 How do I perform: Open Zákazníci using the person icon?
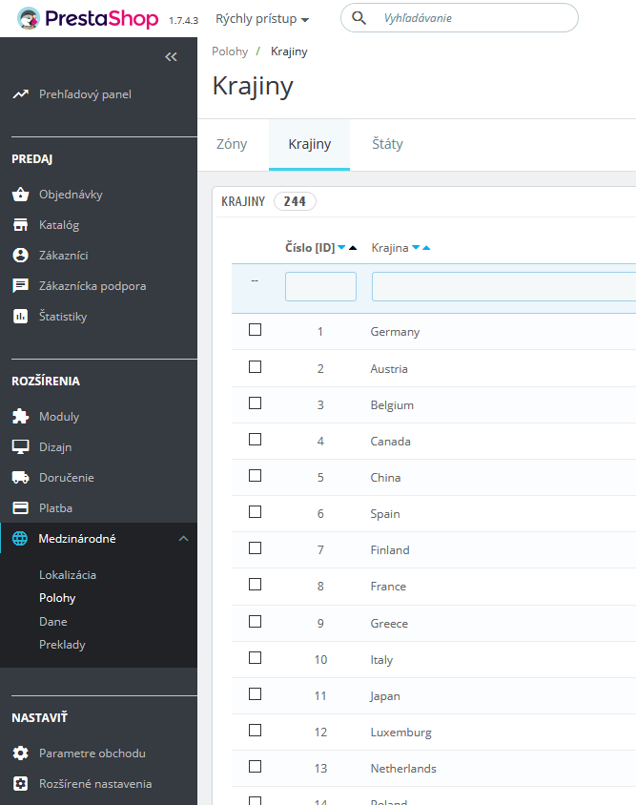point(21,256)
